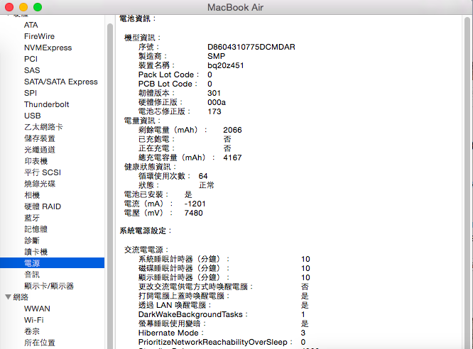Open WWAN under 網路

[37, 309]
